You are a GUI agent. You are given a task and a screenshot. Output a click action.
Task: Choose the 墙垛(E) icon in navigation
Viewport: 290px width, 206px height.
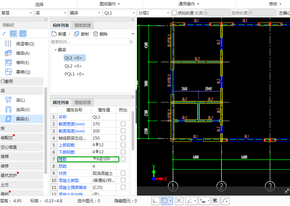click(x=8, y=62)
